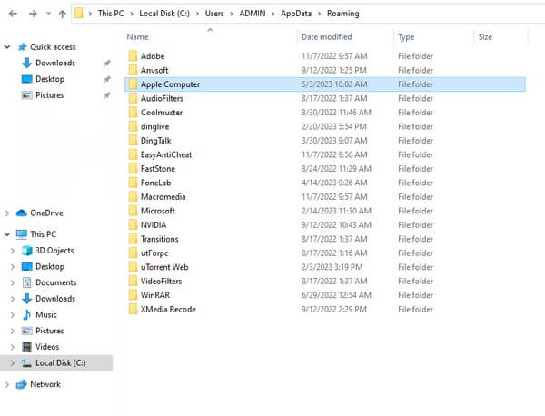Select the VideoFilters folder name
Viewport: 545px width, 416px height.
pos(161,282)
